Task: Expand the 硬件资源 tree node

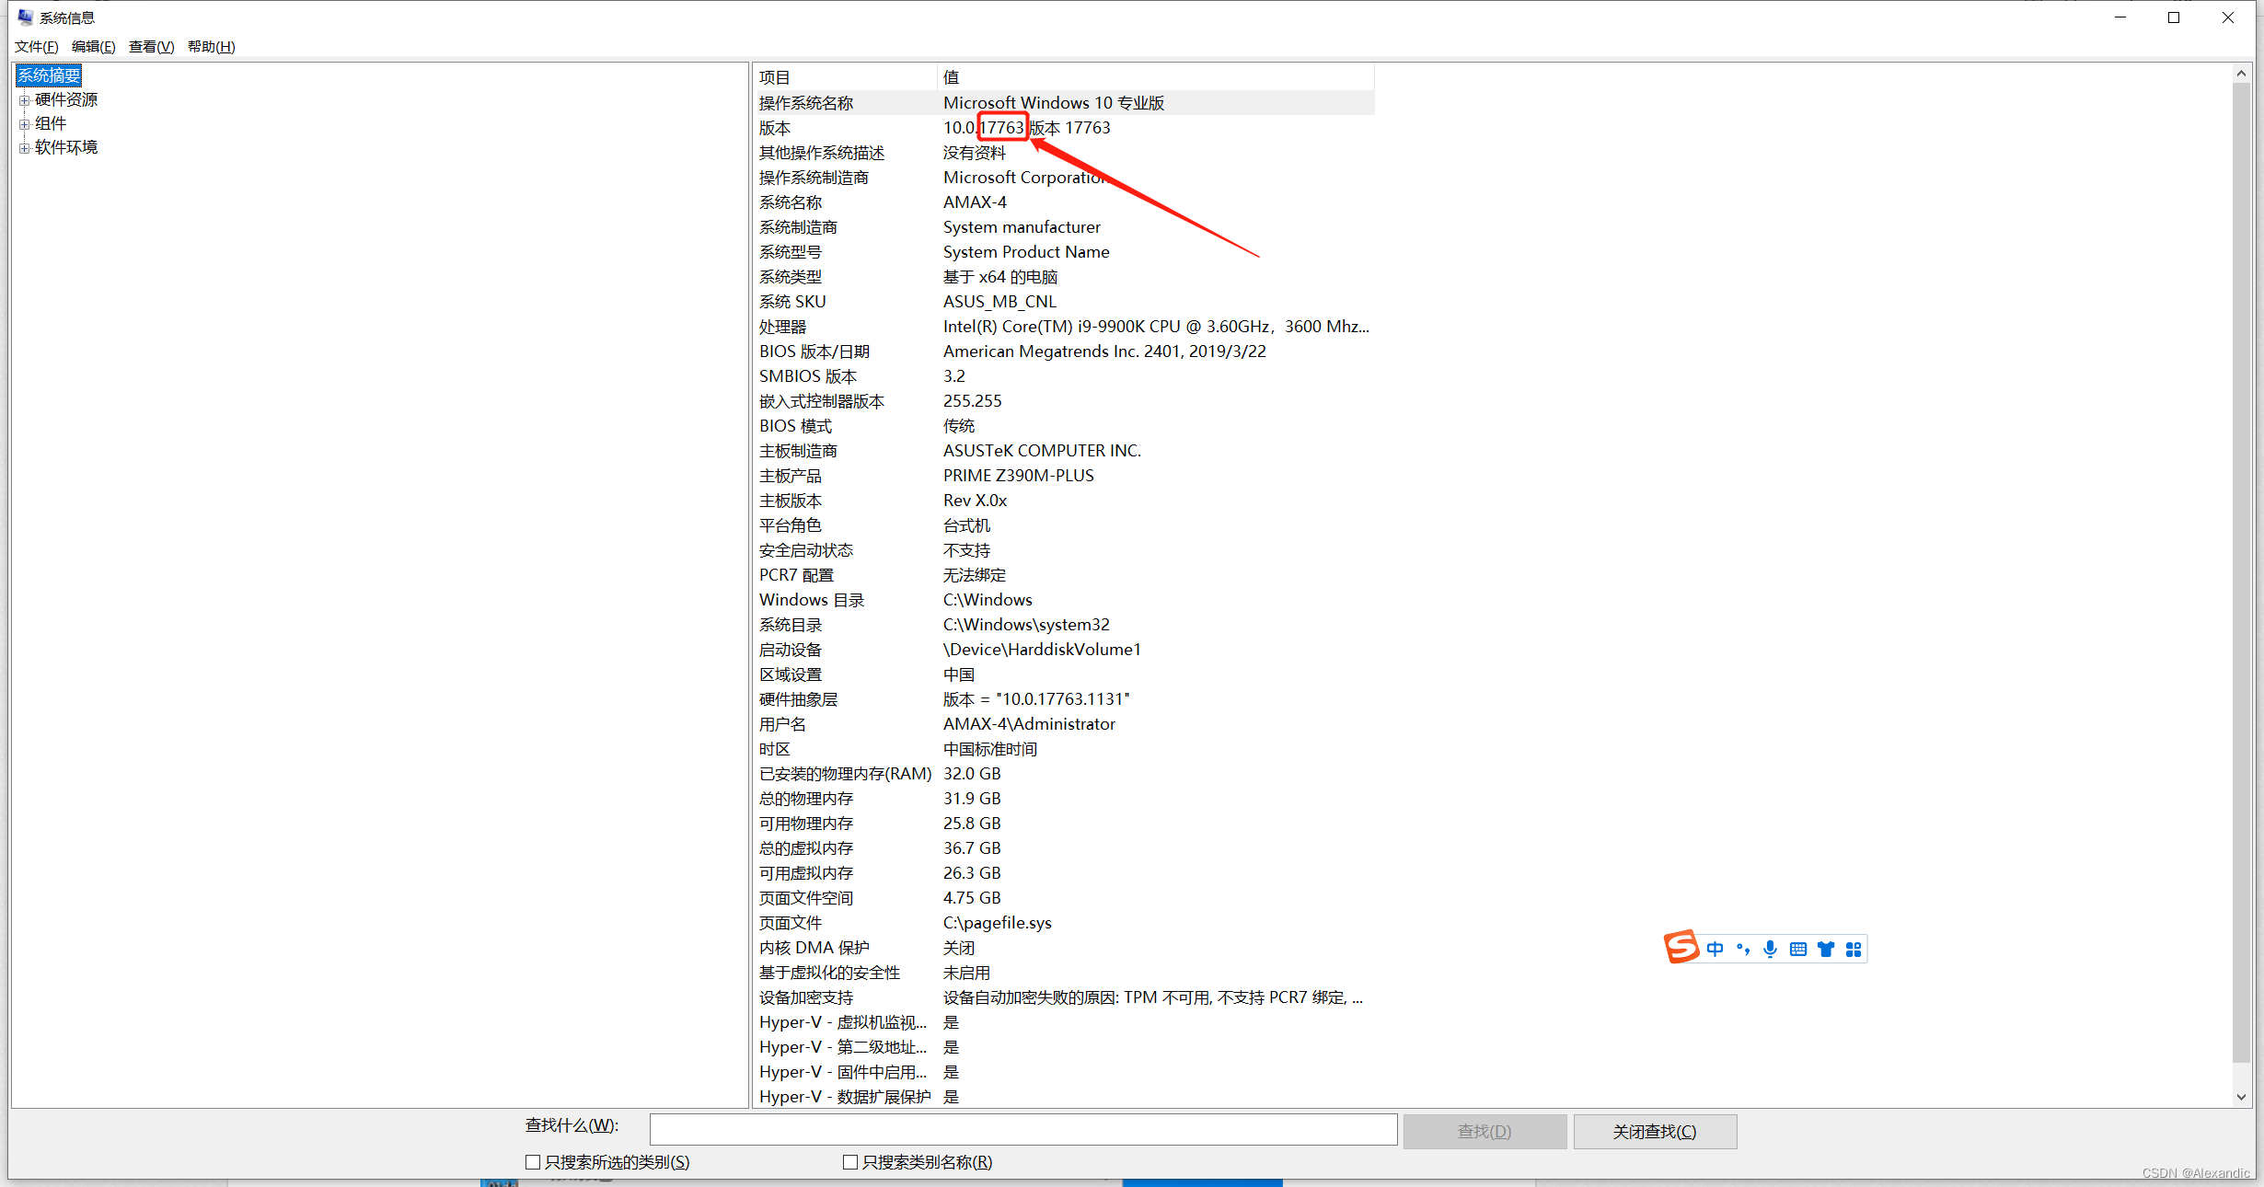Action: pos(24,100)
